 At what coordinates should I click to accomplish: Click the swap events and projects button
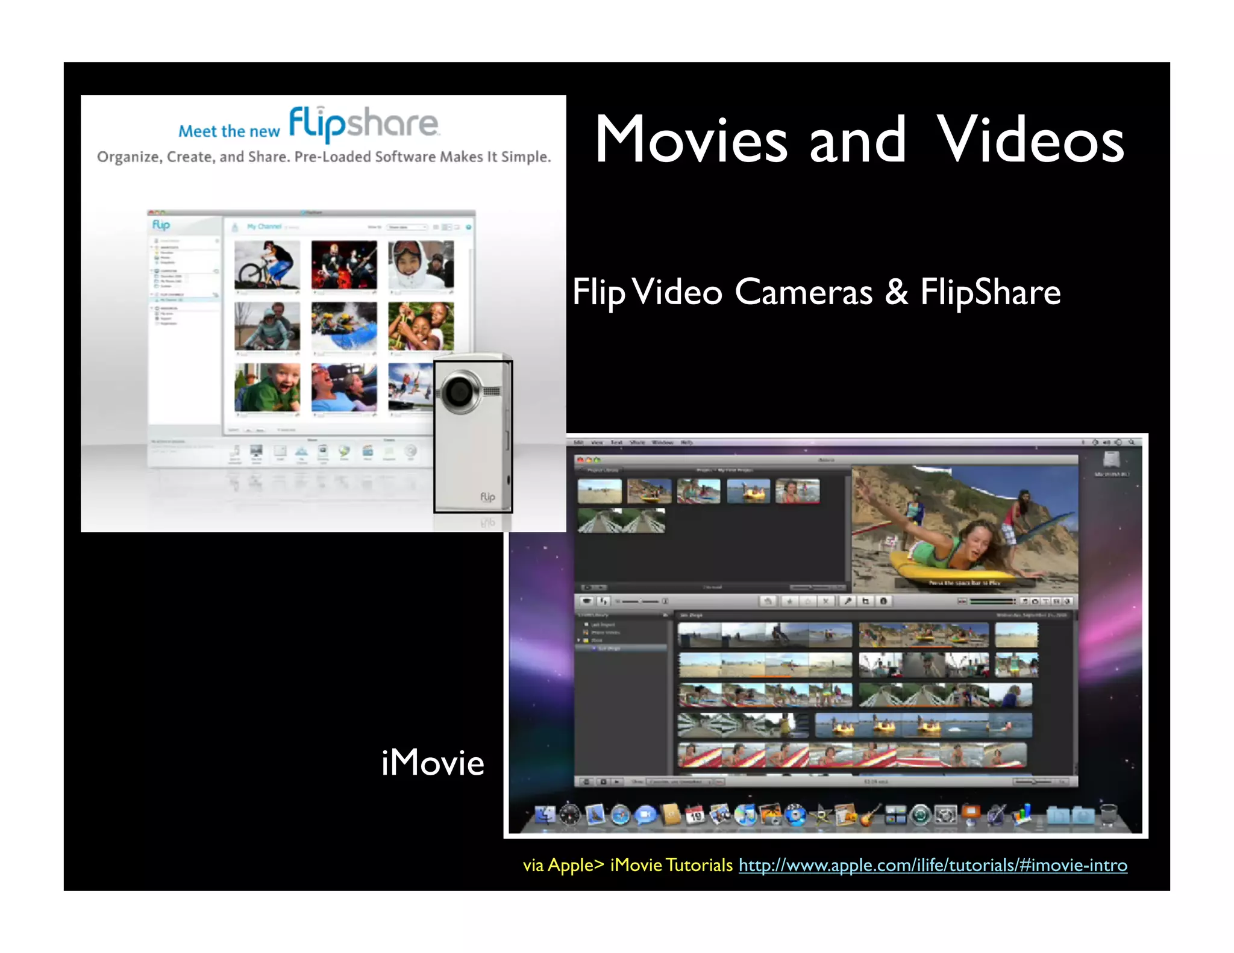pyautogui.click(x=604, y=601)
